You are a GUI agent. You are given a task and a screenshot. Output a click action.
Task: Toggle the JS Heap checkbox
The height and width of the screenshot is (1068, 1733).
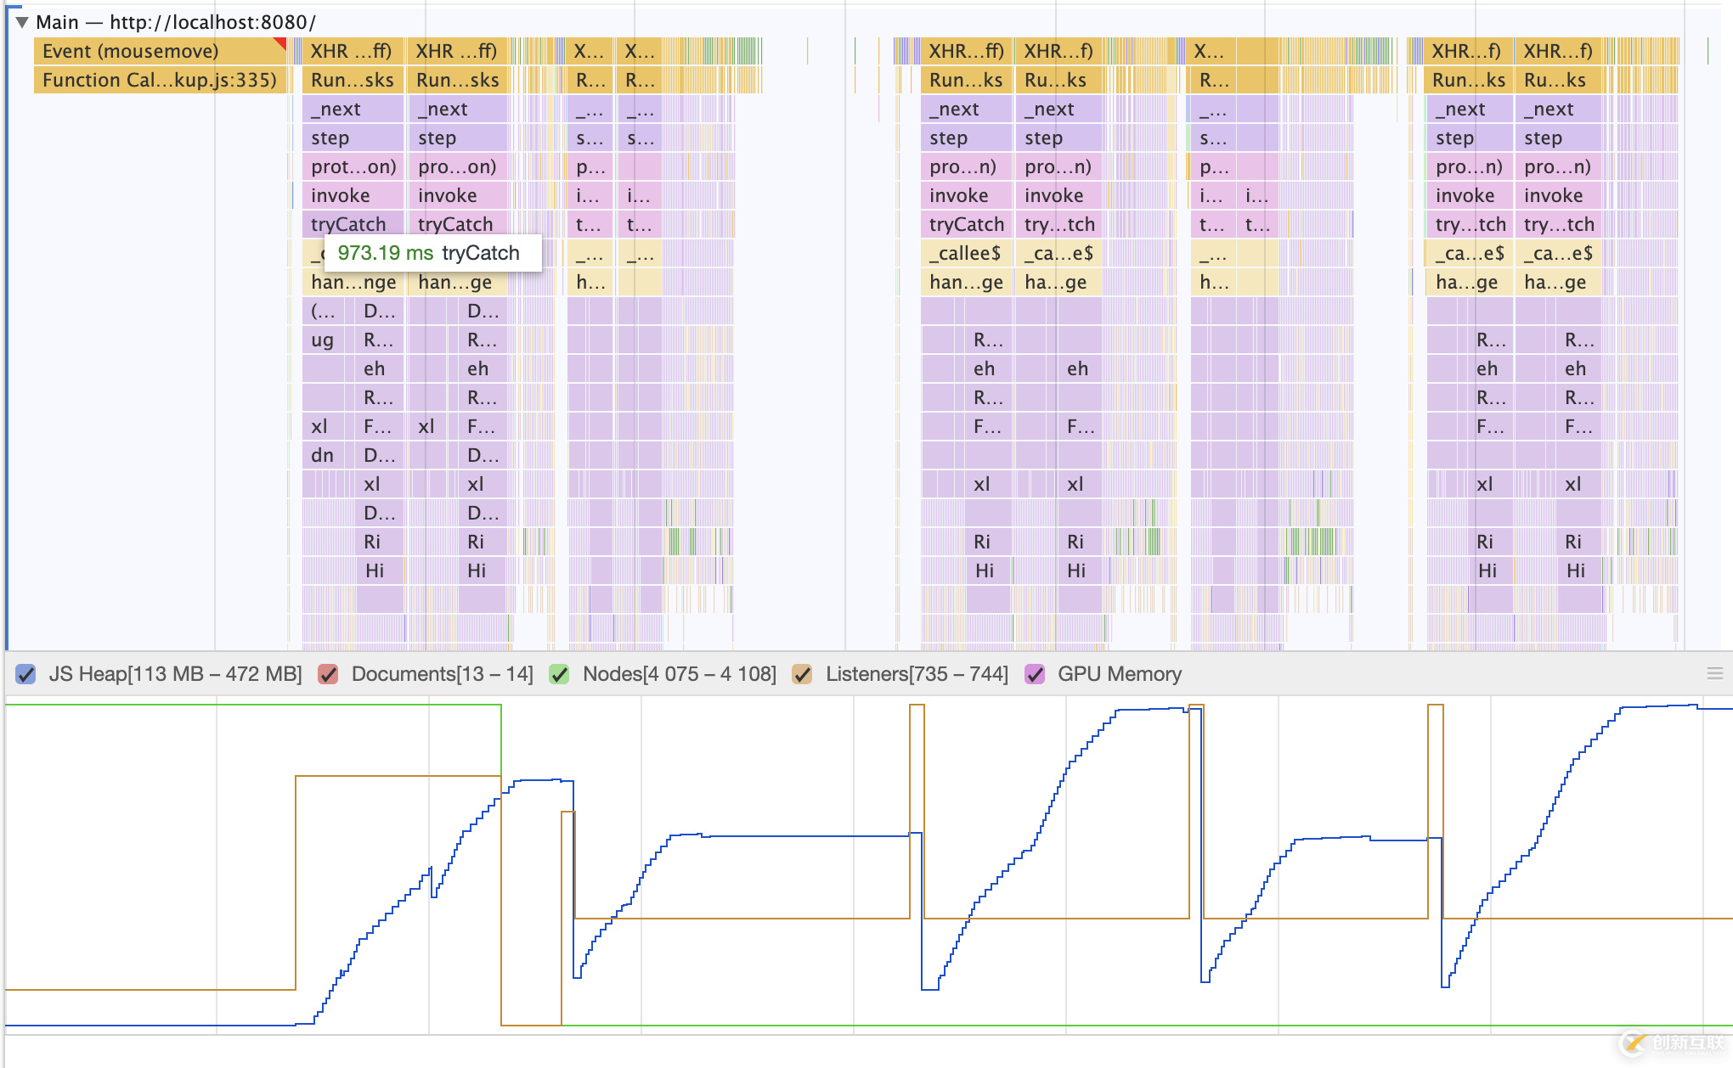[26, 674]
